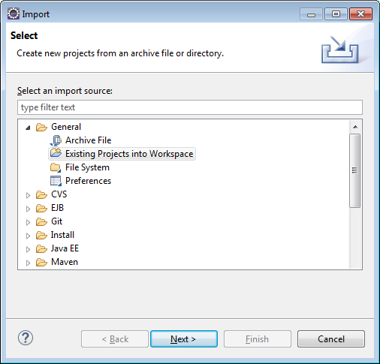Click the Existing Projects into Workspace icon
380x364 pixels.
point(56,153)
